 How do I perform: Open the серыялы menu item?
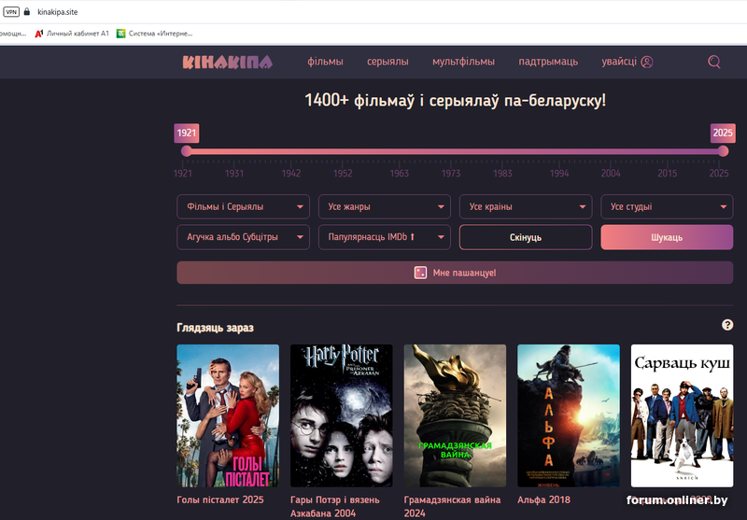(388, 62)
